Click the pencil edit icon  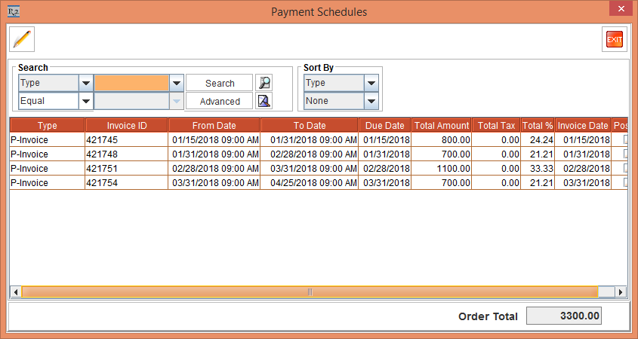(22, 38)
